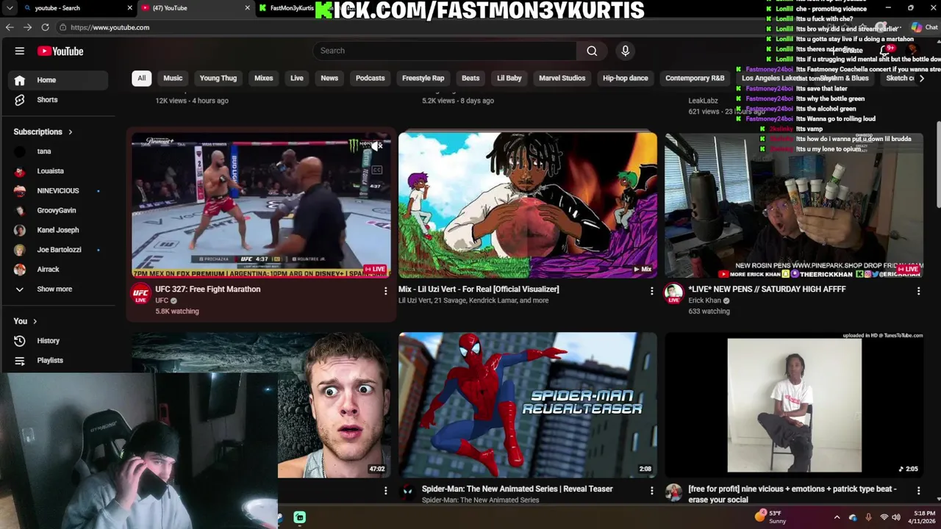Switch to FastMon3yKurtis browser tab
941x529 pixels.
(x=291, y=8)
